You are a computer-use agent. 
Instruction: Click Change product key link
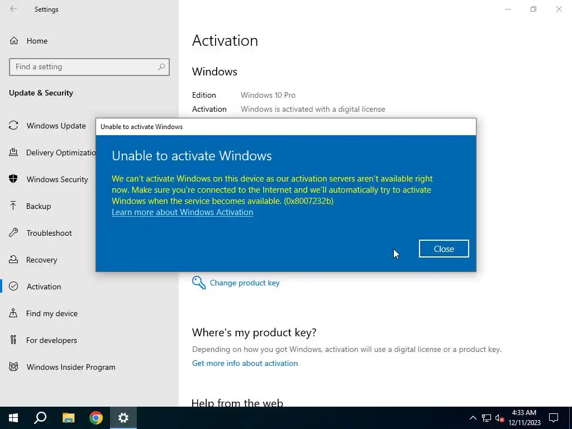(x=245, y=283)
